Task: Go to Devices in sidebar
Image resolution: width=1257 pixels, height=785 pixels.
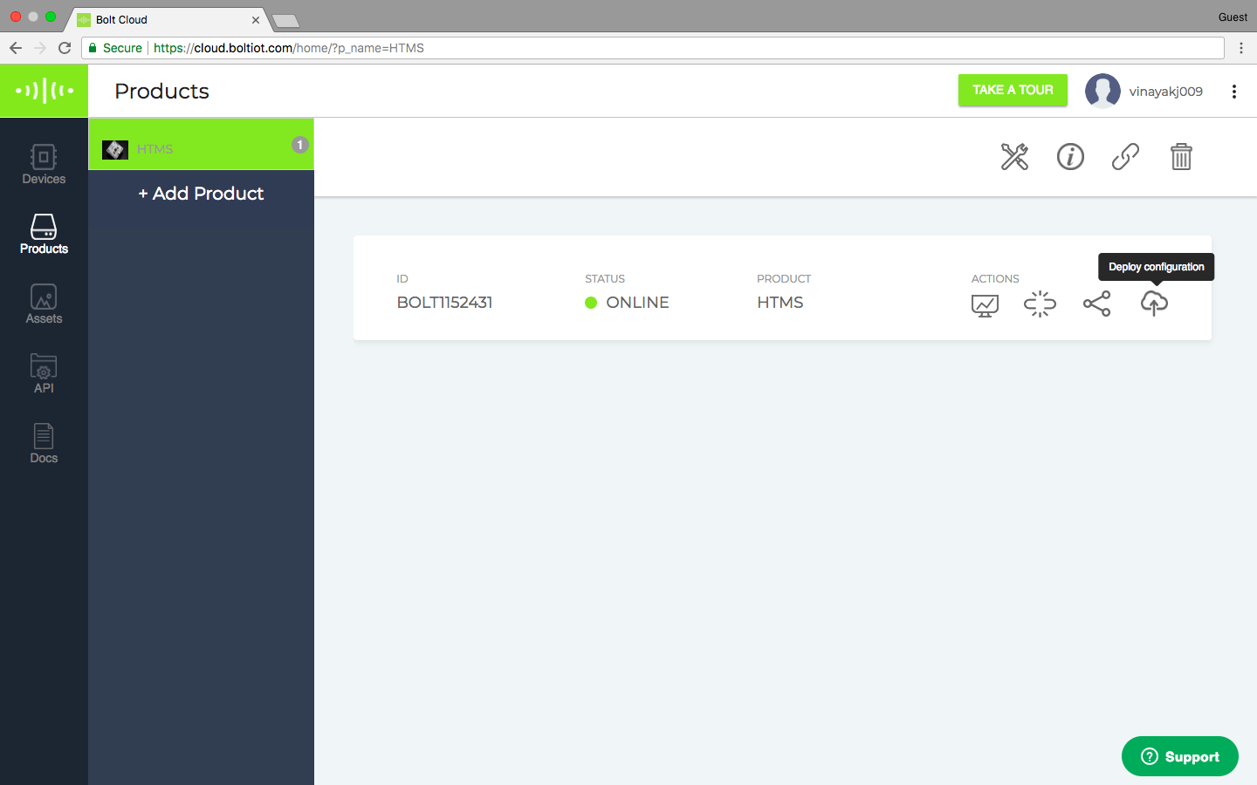Action: (44, 164)
